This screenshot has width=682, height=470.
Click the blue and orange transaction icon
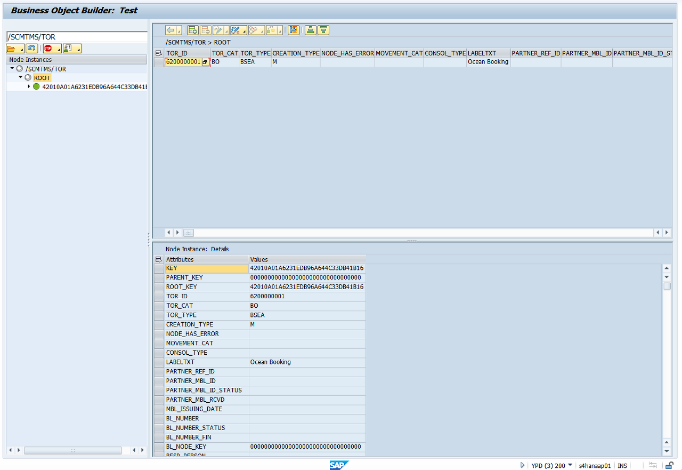[x=294, y=30]
